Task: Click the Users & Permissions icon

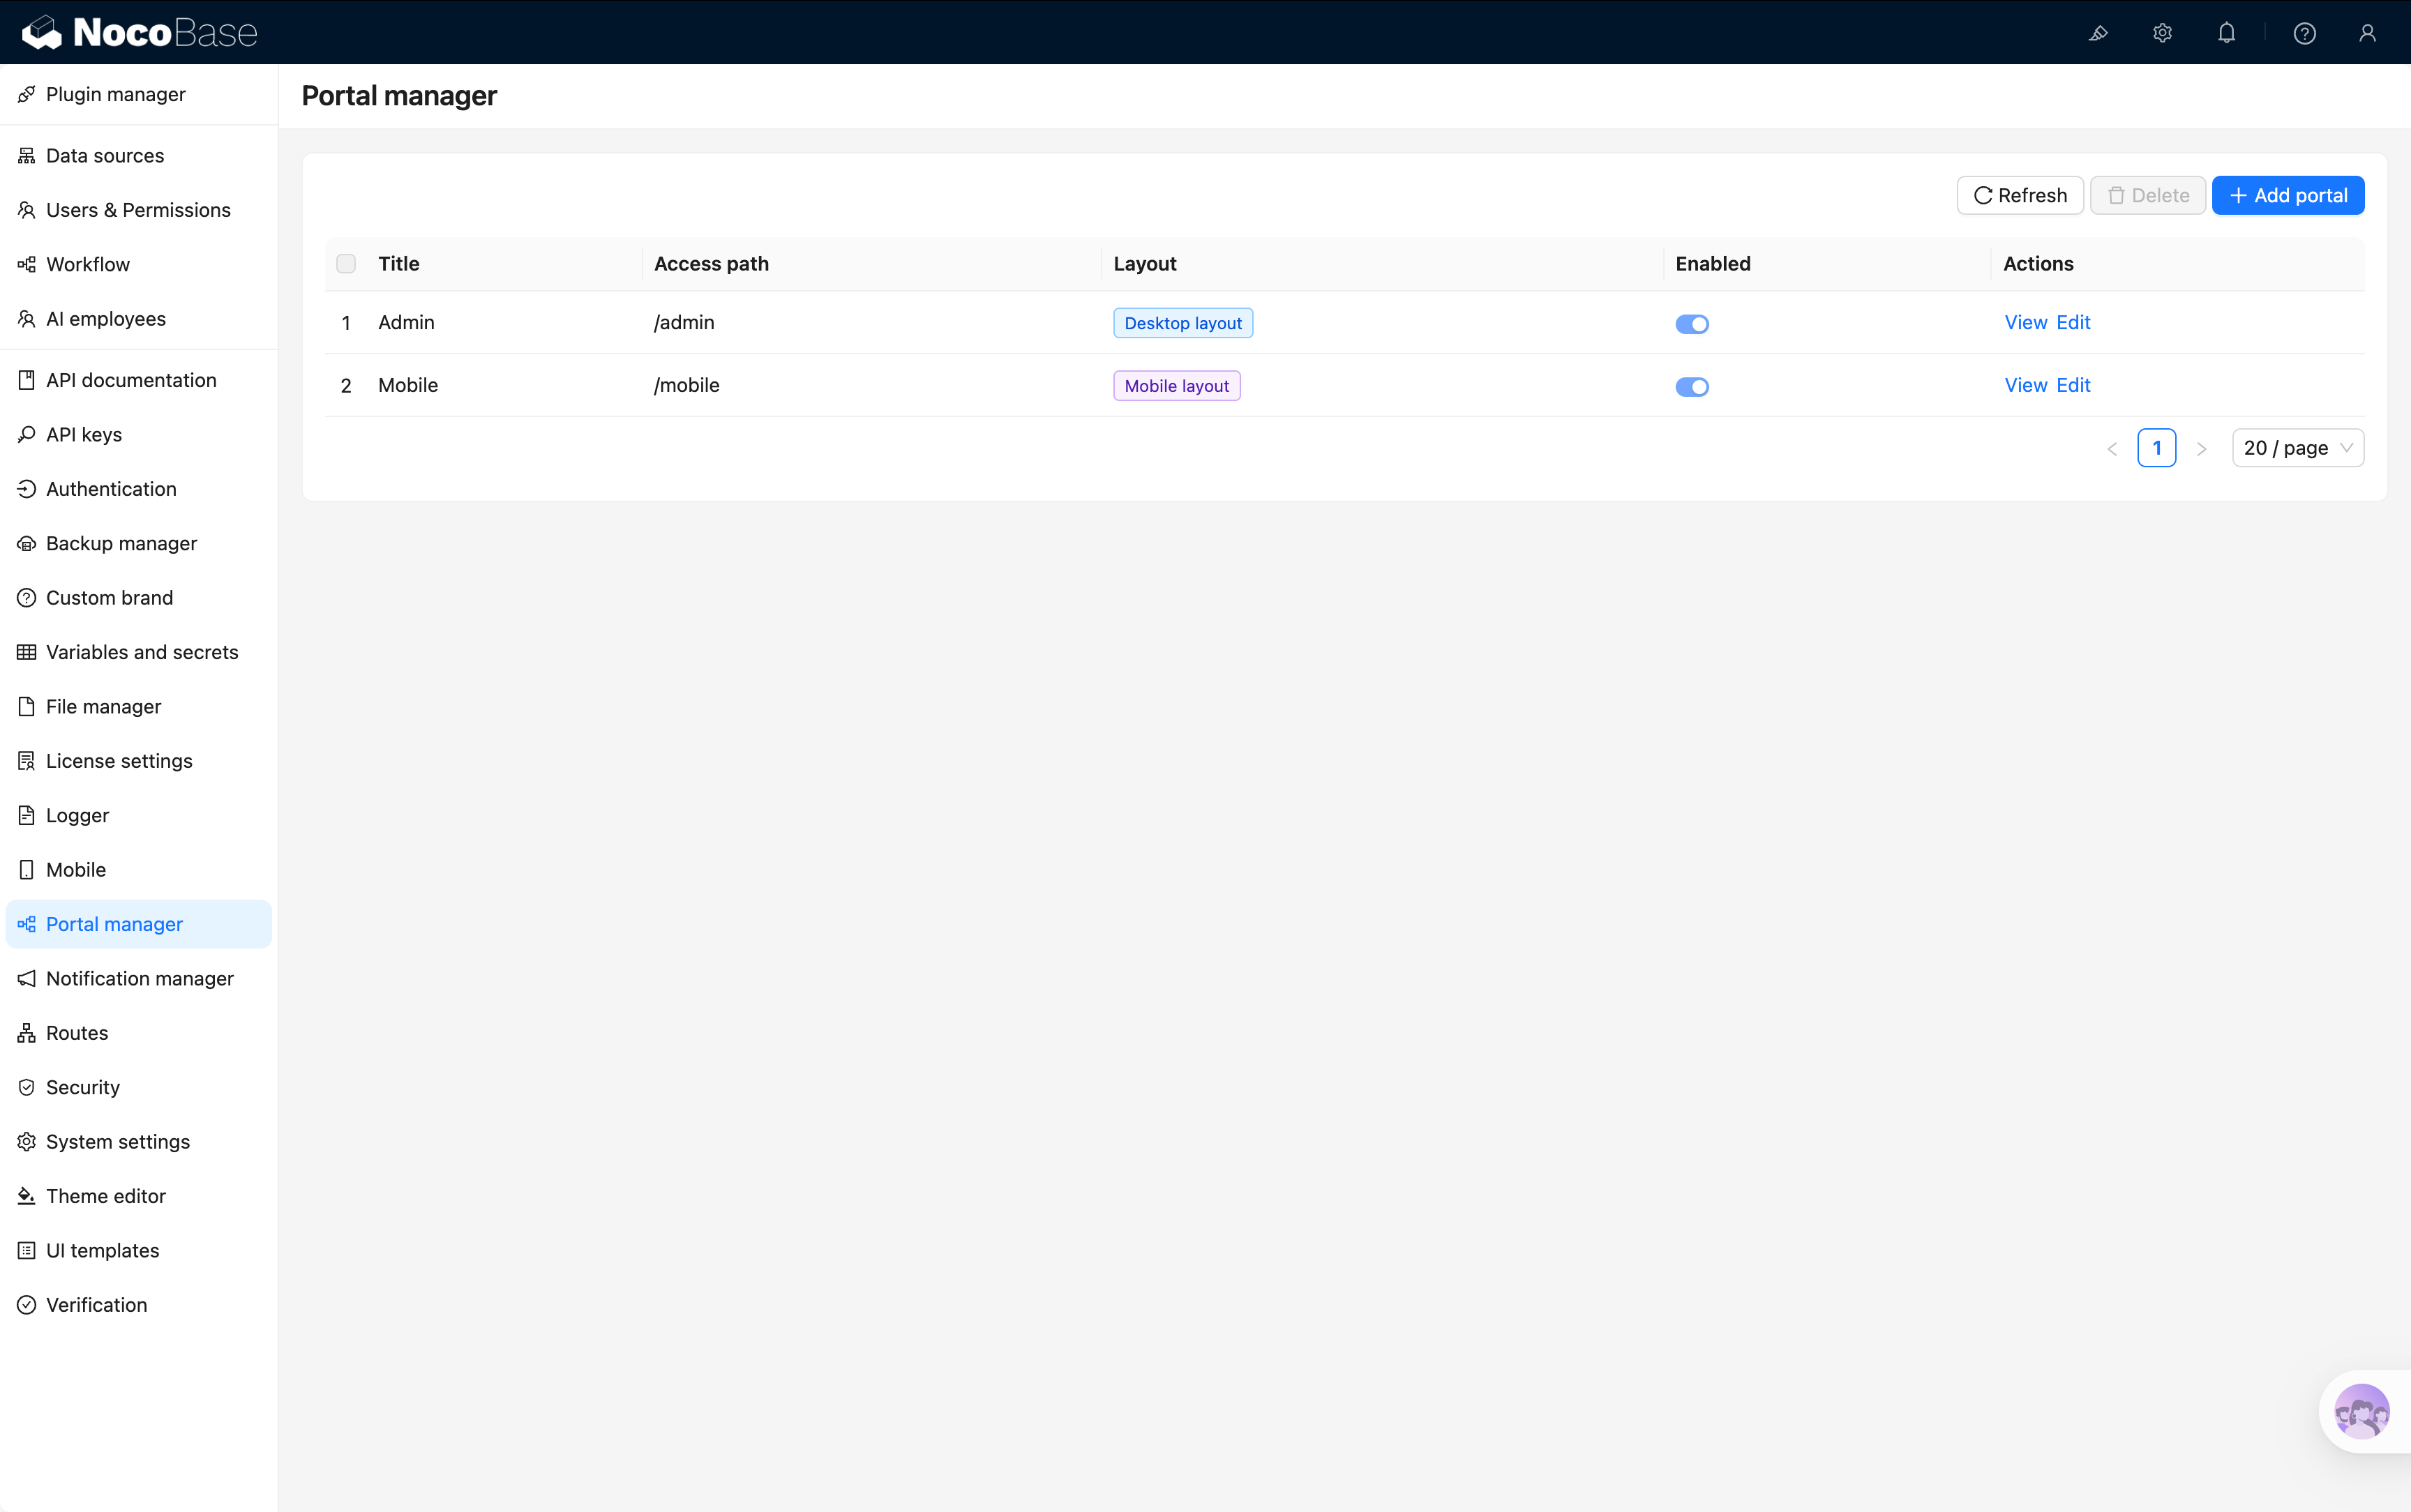Action: [27, 210]
